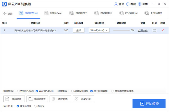Click the 风云PDF转换器 app logo
Viewport: 169px width, 112px height.
[4, 4]
